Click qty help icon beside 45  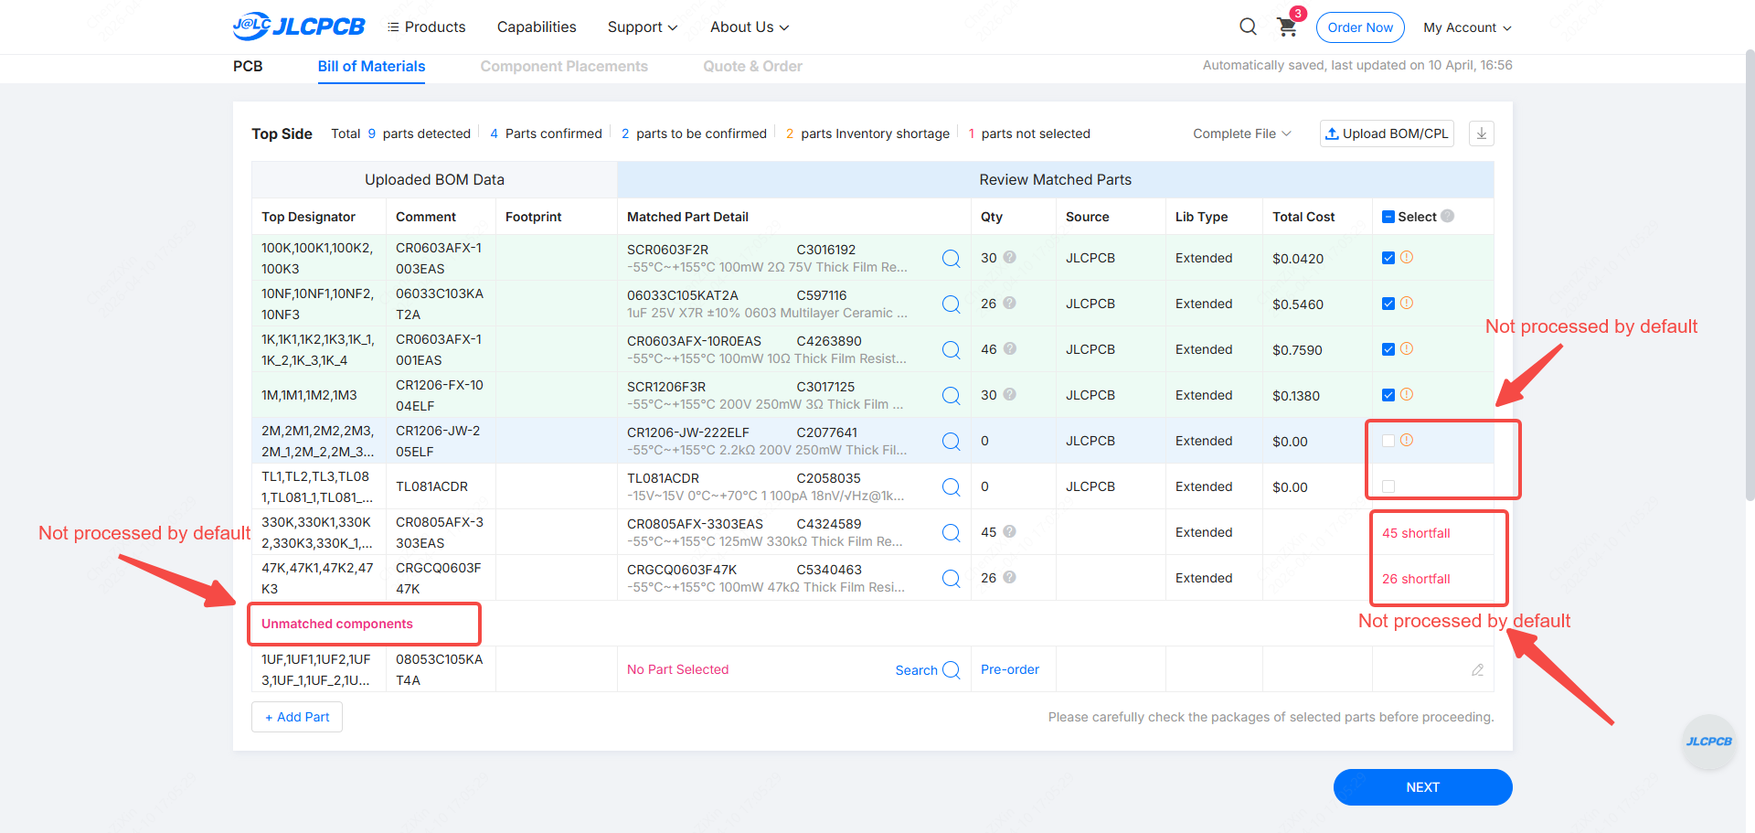point(1009,531)
